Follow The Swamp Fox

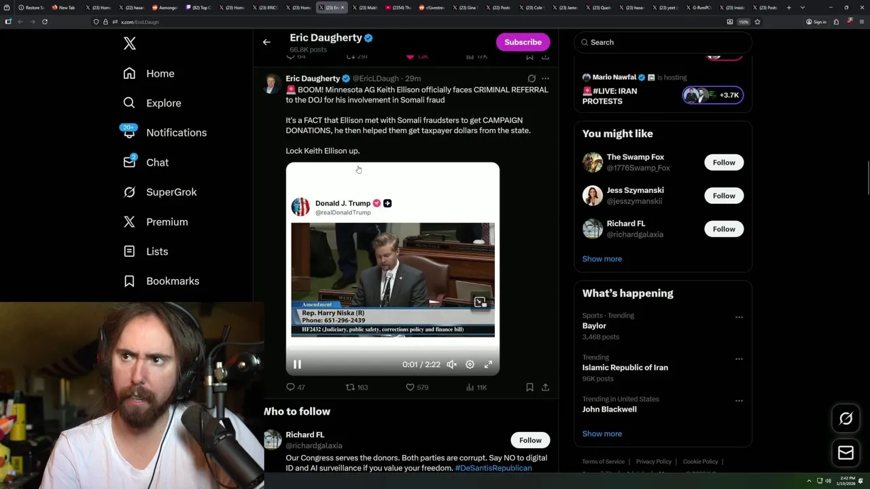pos(724,162)
